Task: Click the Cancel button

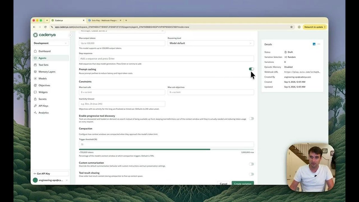Action: (223, 183)
